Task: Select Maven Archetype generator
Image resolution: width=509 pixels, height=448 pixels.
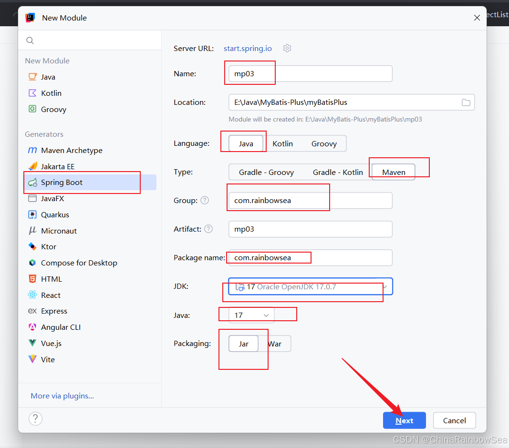Action: point(90,150)
